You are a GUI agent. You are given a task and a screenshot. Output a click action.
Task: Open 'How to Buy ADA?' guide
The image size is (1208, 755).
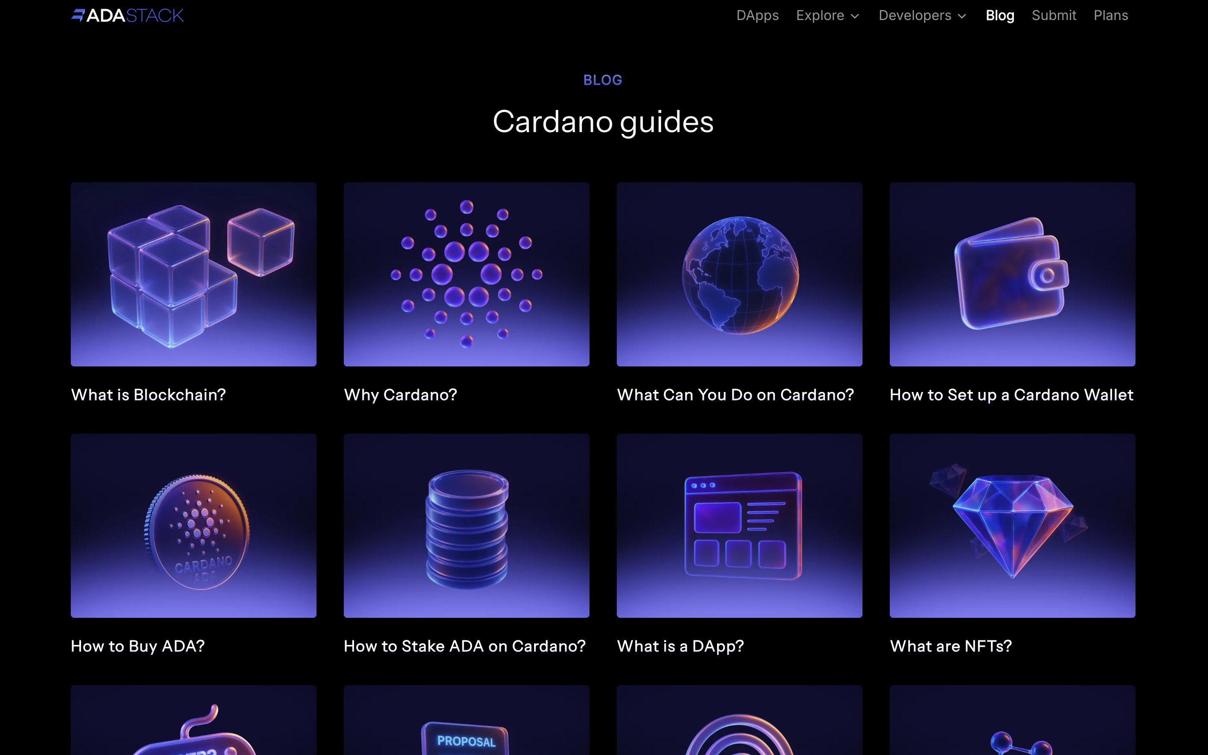138,646
